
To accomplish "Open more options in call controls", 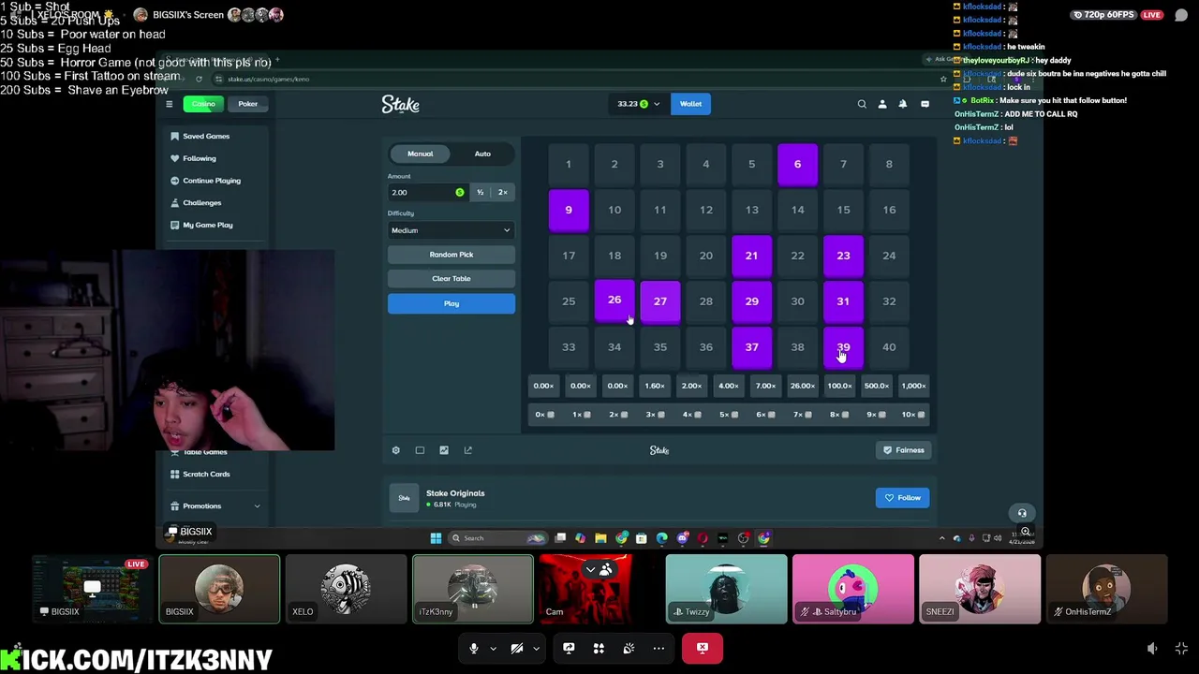I will pos(659,648).
